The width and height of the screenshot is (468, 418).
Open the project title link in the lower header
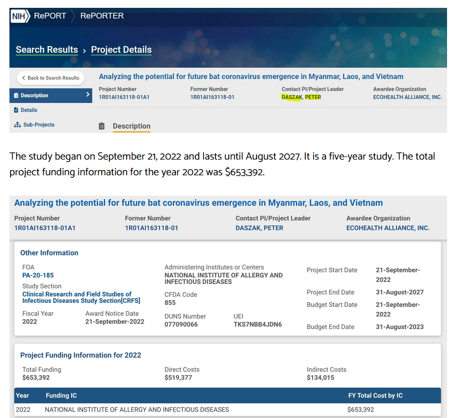click(198, 203)
